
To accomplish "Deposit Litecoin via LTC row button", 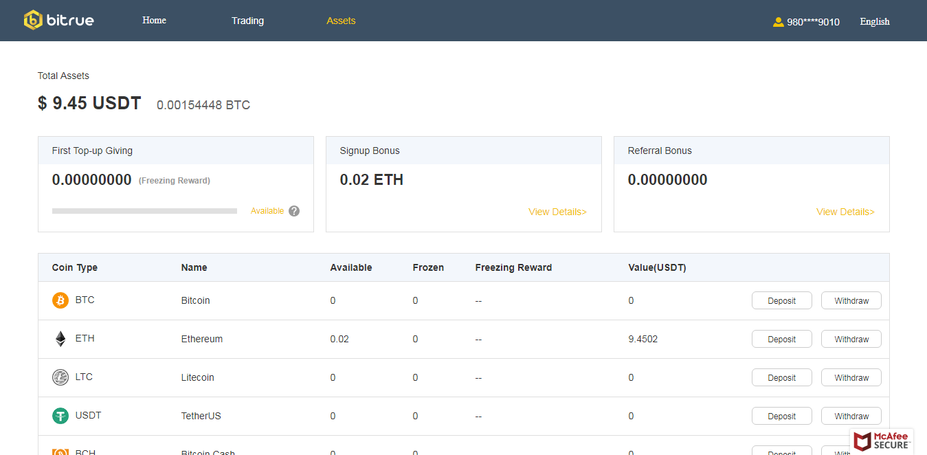I will pos(782,377).
